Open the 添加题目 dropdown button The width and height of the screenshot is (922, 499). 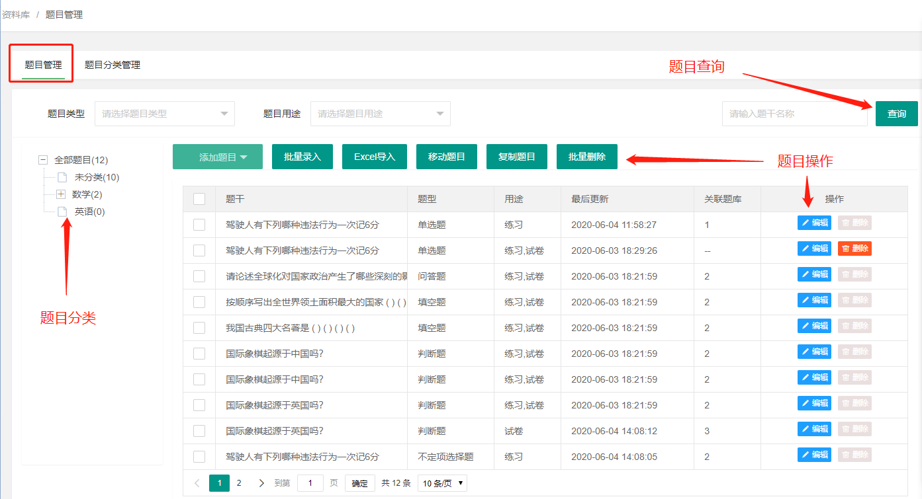pos(218,157)
